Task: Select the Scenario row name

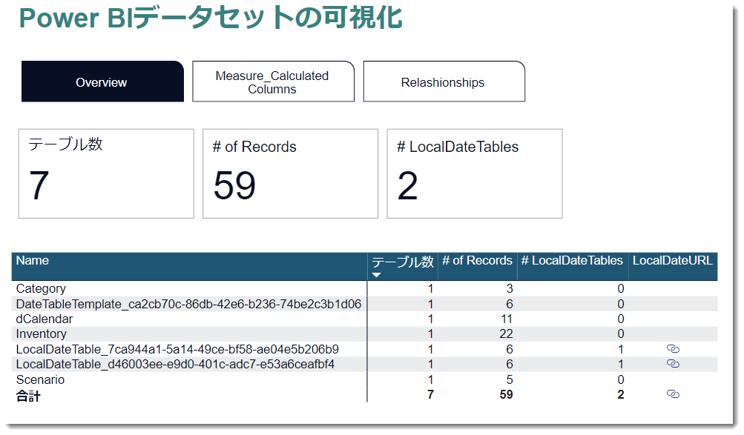Action: [40, 379]
